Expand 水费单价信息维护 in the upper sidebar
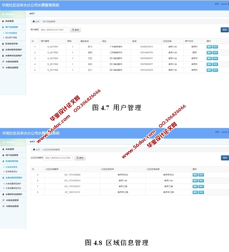 point(13,55)
